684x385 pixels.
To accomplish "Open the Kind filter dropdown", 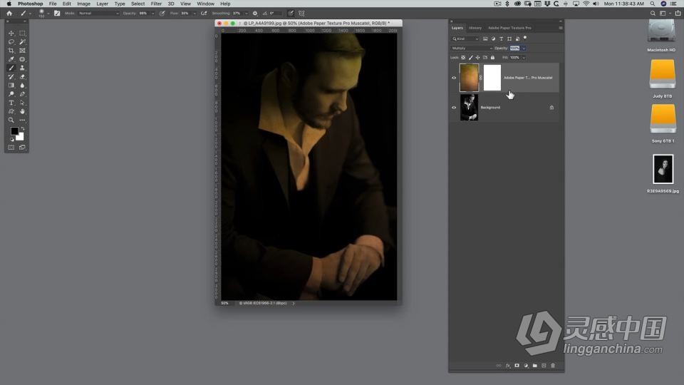I will [465, 38].
